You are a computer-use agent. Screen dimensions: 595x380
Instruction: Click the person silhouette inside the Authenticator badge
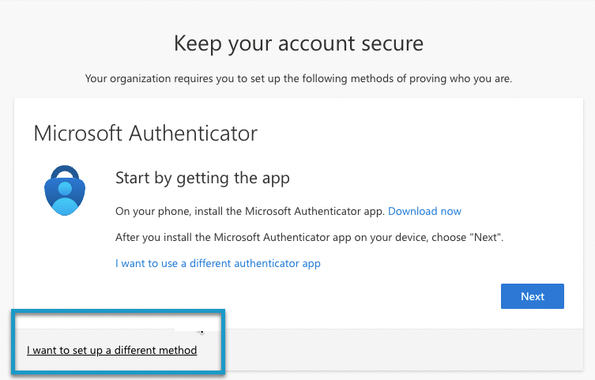(x=65, y=198)
